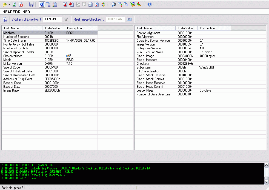
Task: Select the Section Alignment row
Action: pos(183,33)
